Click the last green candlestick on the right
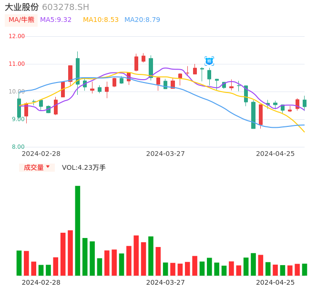The image size is (327, 289). [305, 103]
